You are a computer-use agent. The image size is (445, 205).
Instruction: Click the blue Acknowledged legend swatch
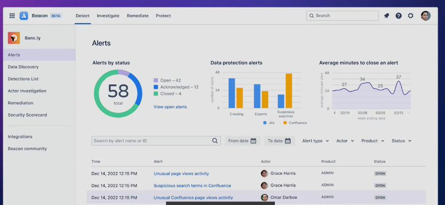[x=156, y=87]
